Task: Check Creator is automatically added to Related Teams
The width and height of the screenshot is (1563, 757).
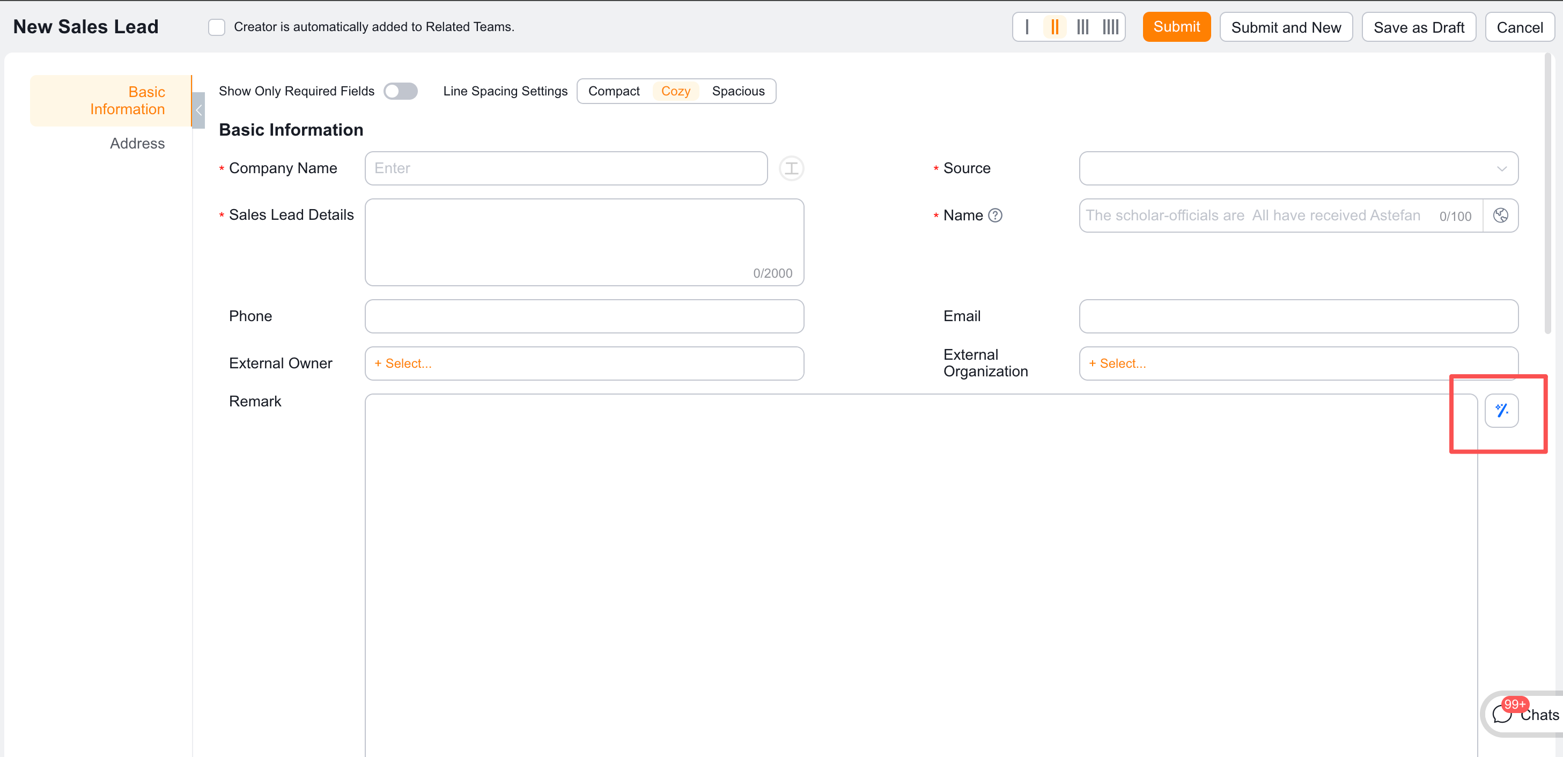Action: (217, 27)
